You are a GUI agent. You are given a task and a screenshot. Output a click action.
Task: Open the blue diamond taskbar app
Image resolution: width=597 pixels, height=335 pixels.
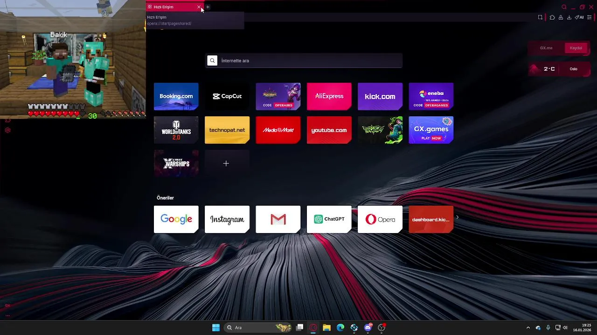(354, 328)
